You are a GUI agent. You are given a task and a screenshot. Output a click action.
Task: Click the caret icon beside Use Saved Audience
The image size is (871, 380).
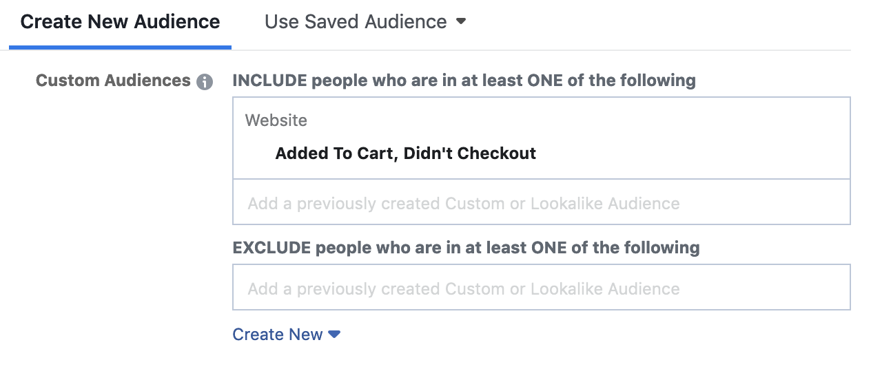point(461,21)
